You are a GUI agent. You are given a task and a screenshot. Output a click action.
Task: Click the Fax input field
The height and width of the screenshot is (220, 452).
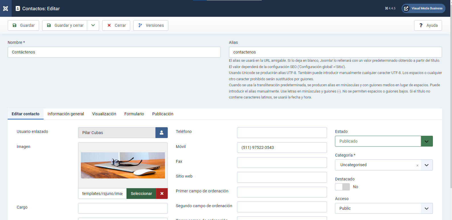[x=282, y=163]
